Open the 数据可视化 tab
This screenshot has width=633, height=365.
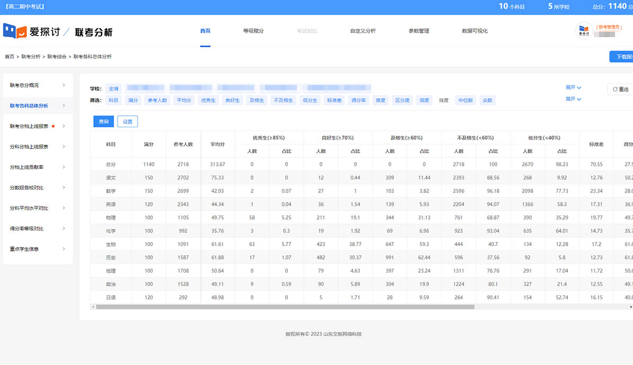click(474, 31)
